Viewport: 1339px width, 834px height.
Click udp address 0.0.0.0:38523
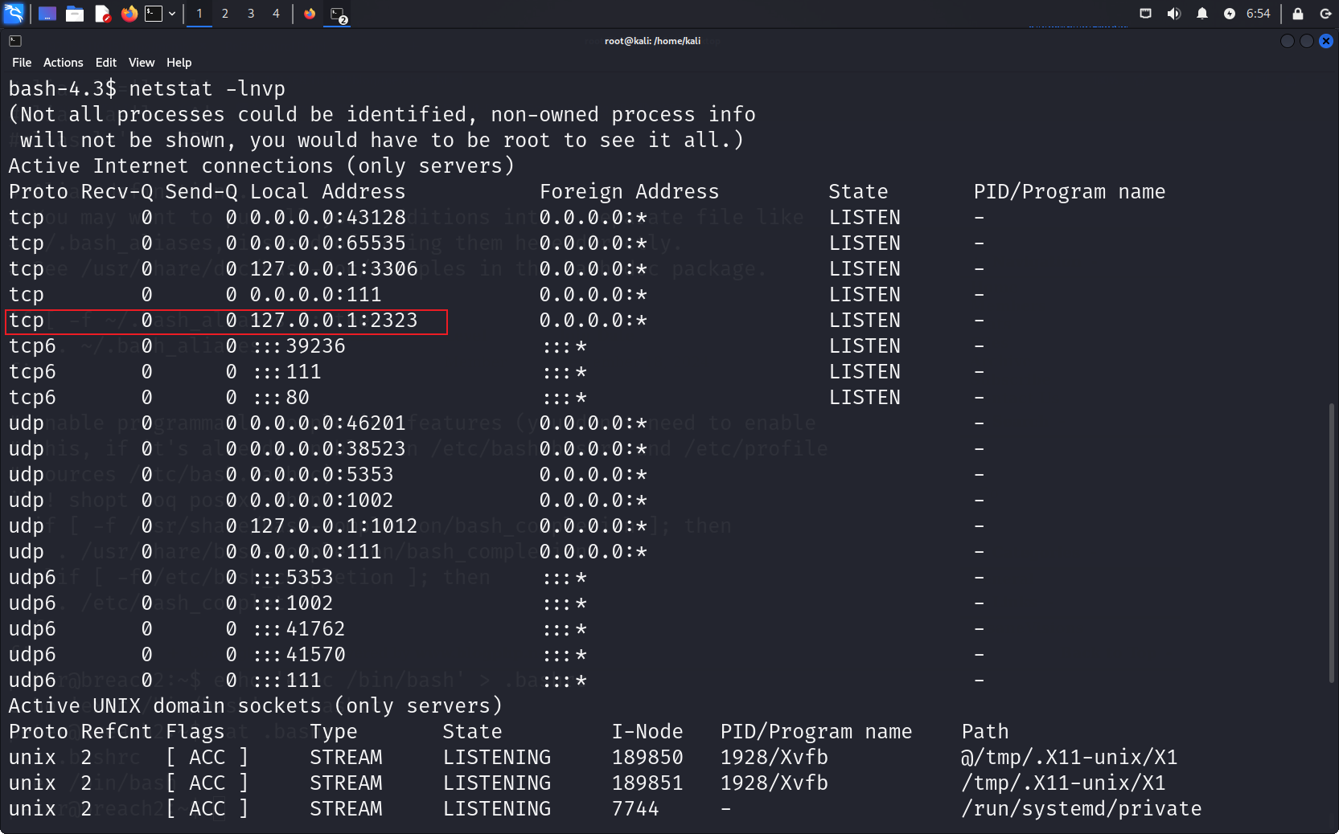pyautogui.click(x=328, y=449)
